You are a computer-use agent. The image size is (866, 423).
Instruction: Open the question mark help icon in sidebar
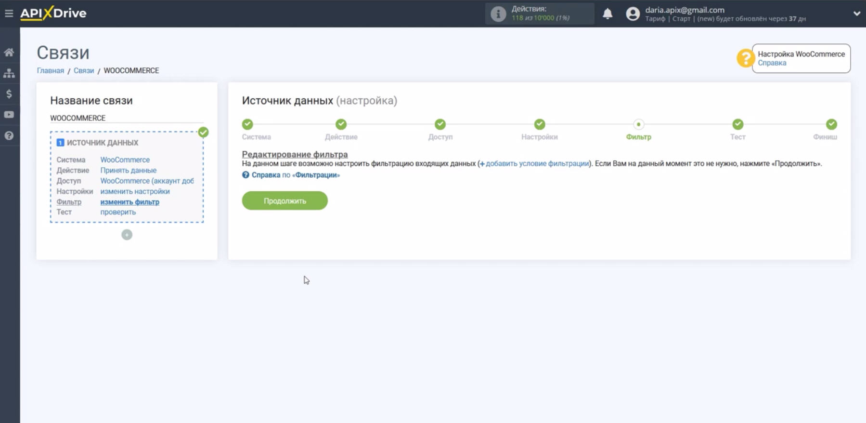(9, 136)
